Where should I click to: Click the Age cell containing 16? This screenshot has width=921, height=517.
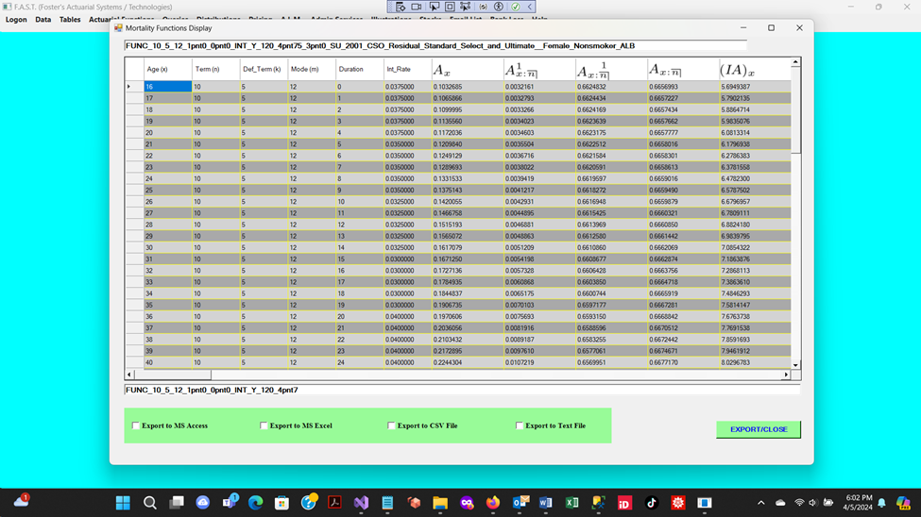(166, 87)
